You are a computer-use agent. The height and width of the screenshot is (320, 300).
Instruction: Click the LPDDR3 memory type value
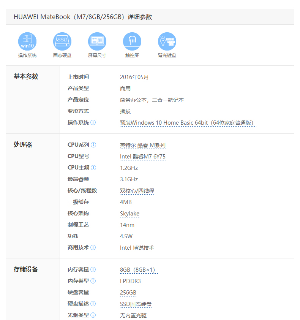click(x=130, y=281)
